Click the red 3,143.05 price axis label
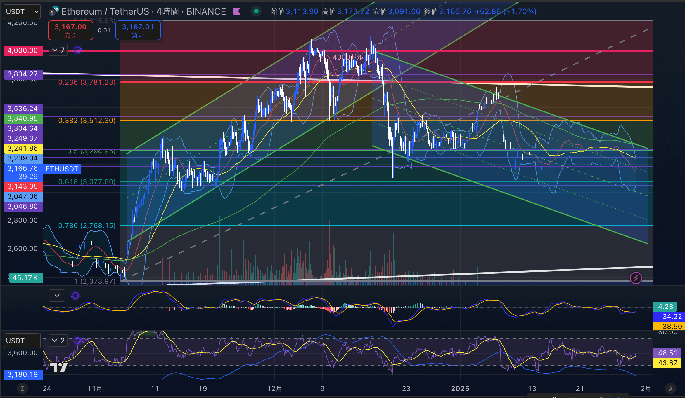 (23, 187)
